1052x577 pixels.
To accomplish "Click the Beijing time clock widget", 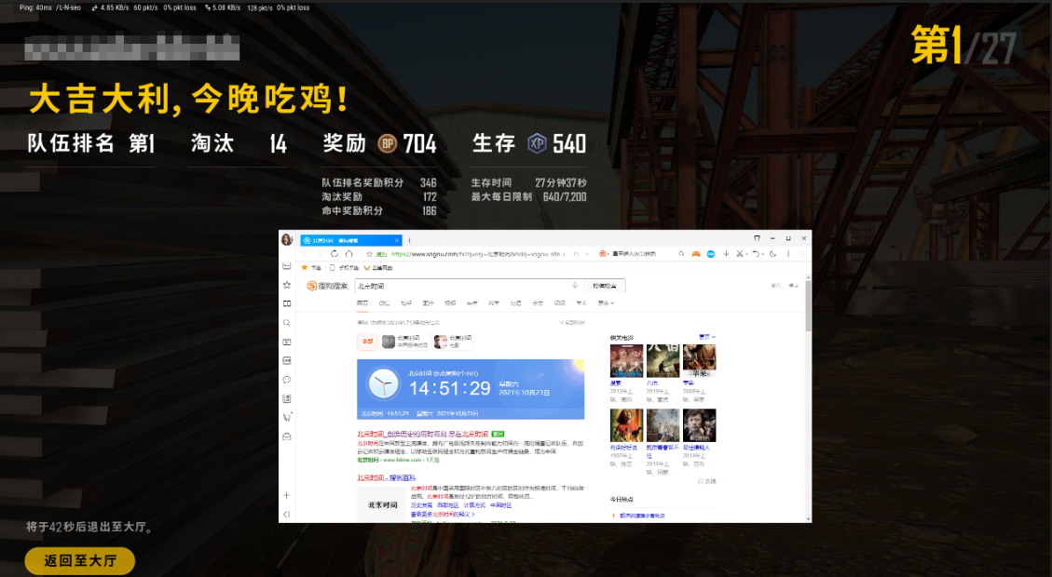I will (x=471, y=389).
